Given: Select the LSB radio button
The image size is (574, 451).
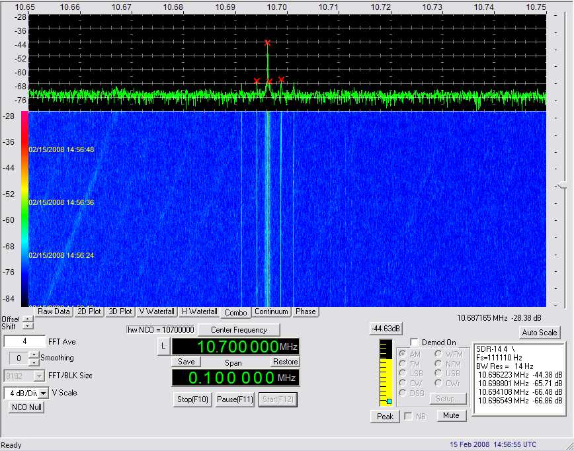Looking at the screenshot, I should click(x=403, y=373).
